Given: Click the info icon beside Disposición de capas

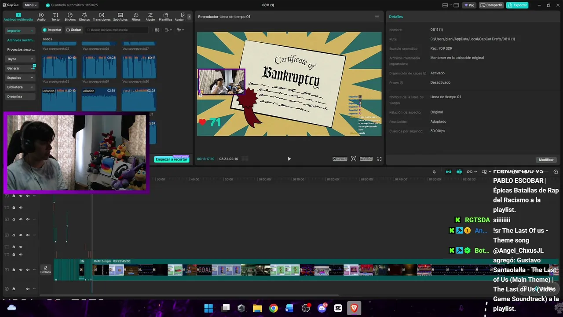Looking at the screenshot, I should pyautogui.click(x=424, y=74).
